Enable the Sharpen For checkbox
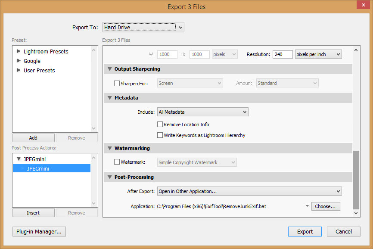The width and height of the screenshot is (373, 249). [x=117, y=84]
